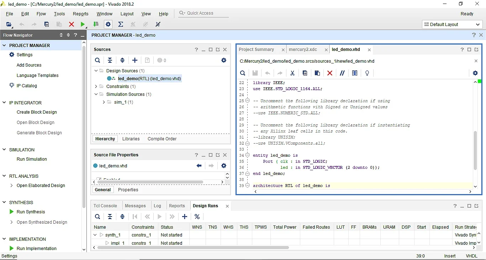Toggle column selection mode icon

pyautogui.click(x=355, y=73)
